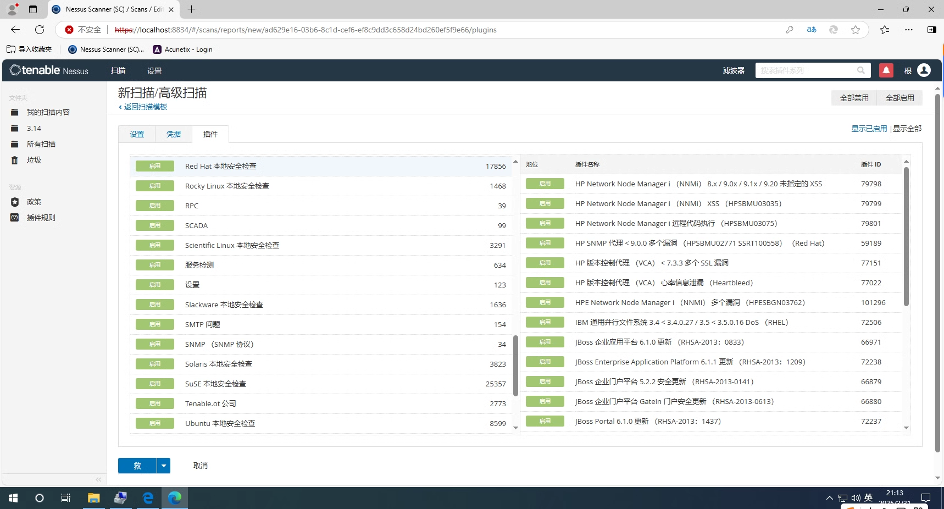Click the translate icon in address bar
This screenshot has width=944, height=509.
(812, 30)
